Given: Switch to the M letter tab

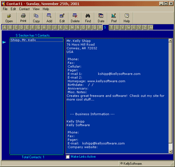Looking at the screenshot, I should 72,27.
